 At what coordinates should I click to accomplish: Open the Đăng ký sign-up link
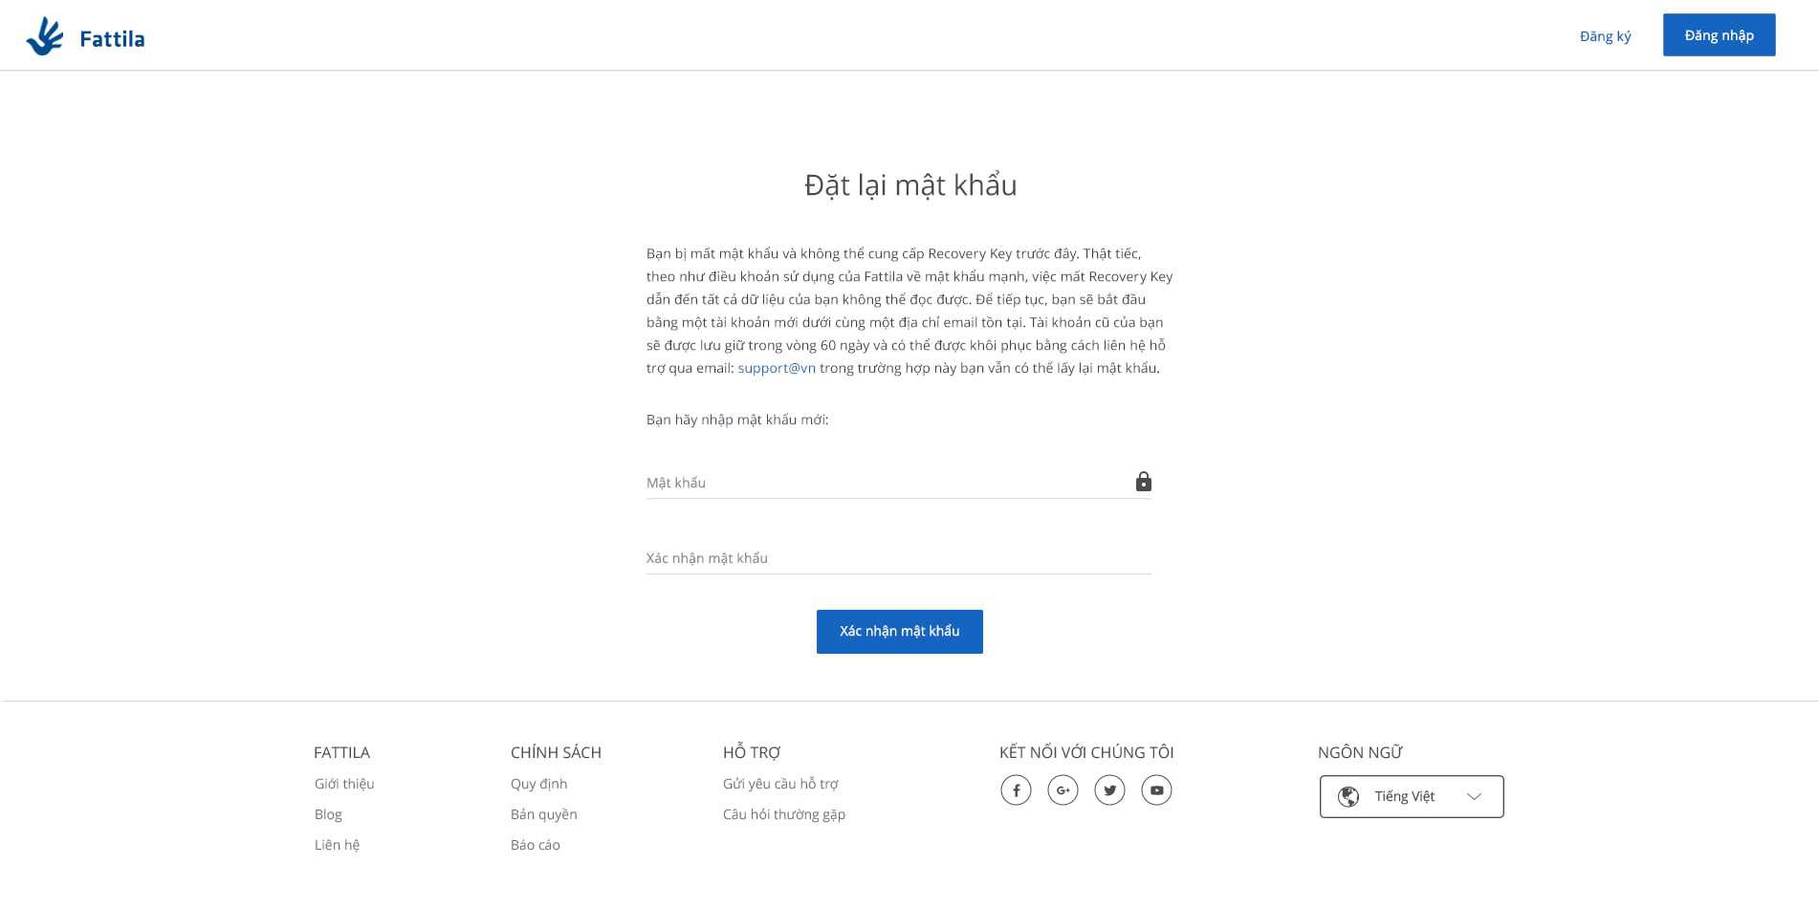pyautogui.click(x=1605, y=36)
